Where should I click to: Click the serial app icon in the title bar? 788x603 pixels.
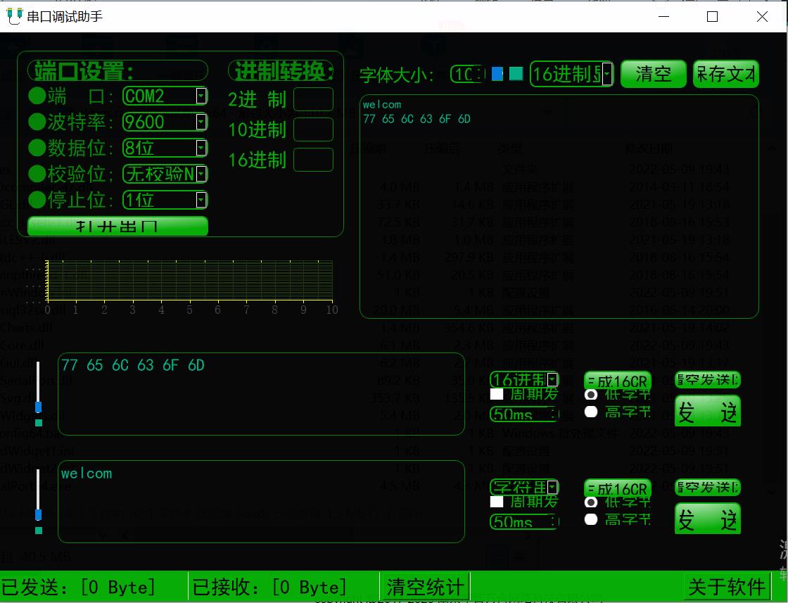pyautogui.click(x=15, y=16)
